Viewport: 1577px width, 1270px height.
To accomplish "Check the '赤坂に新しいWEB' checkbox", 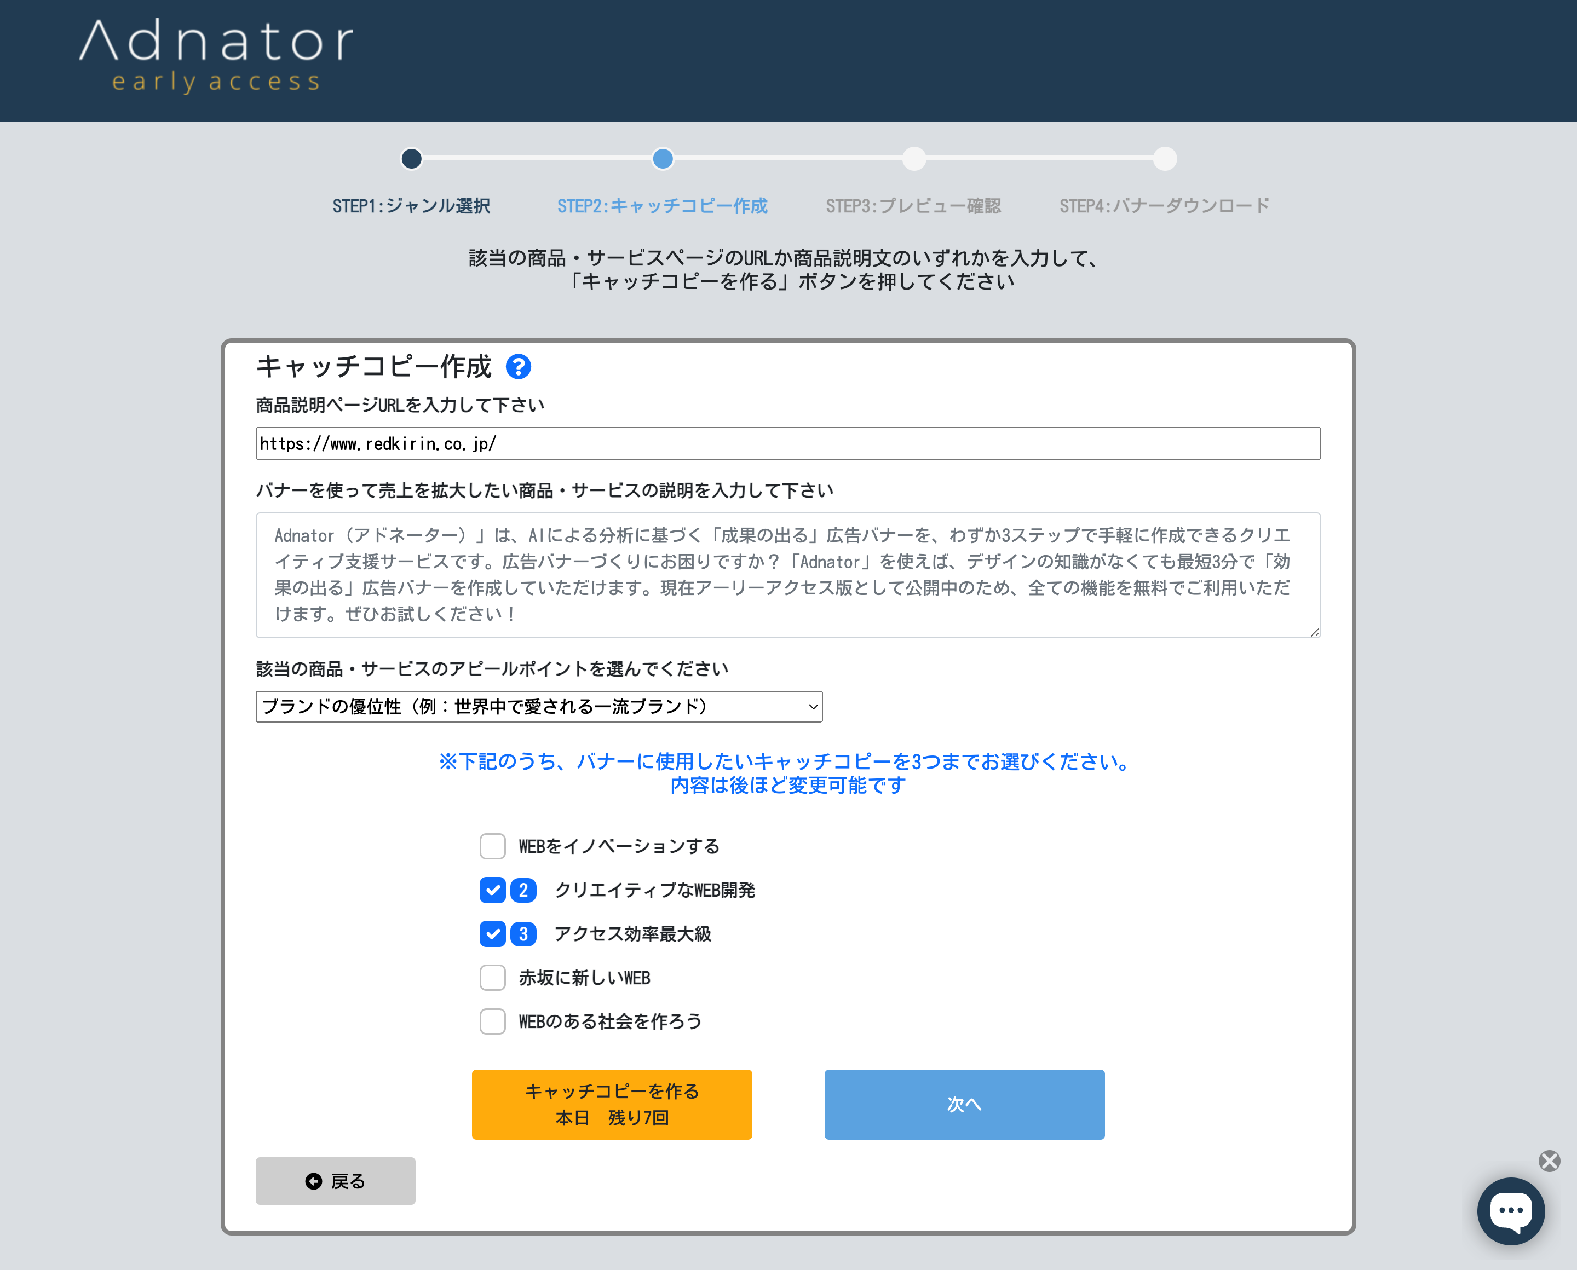I will point(492,978).
